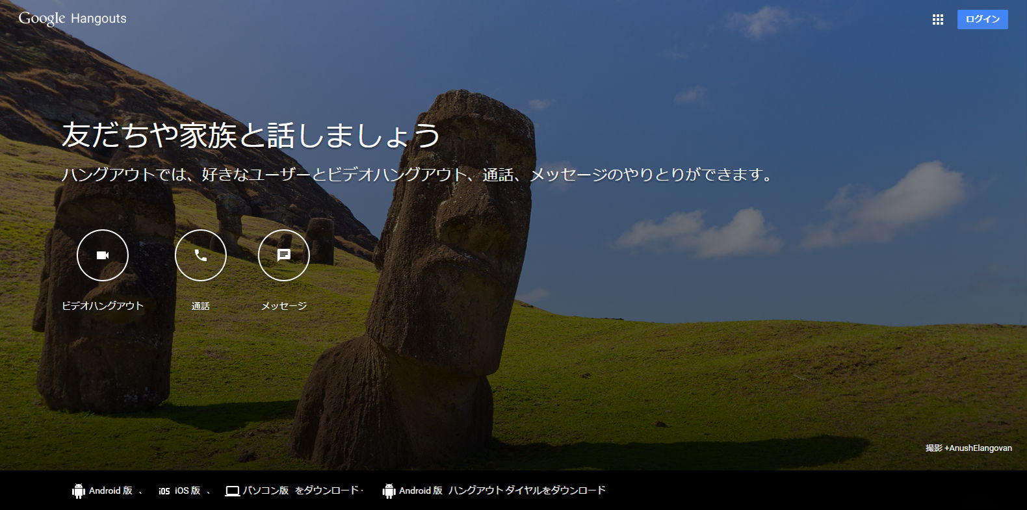The height and width of the screenshot is (510, 1027).
Task: Click the メッセージ label
Action: [284, 306]
